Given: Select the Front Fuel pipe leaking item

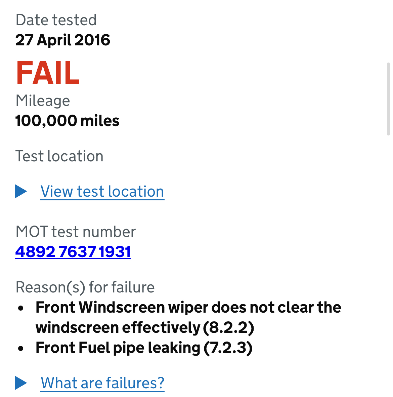Looking at the screenshot, I should [144, 348].
